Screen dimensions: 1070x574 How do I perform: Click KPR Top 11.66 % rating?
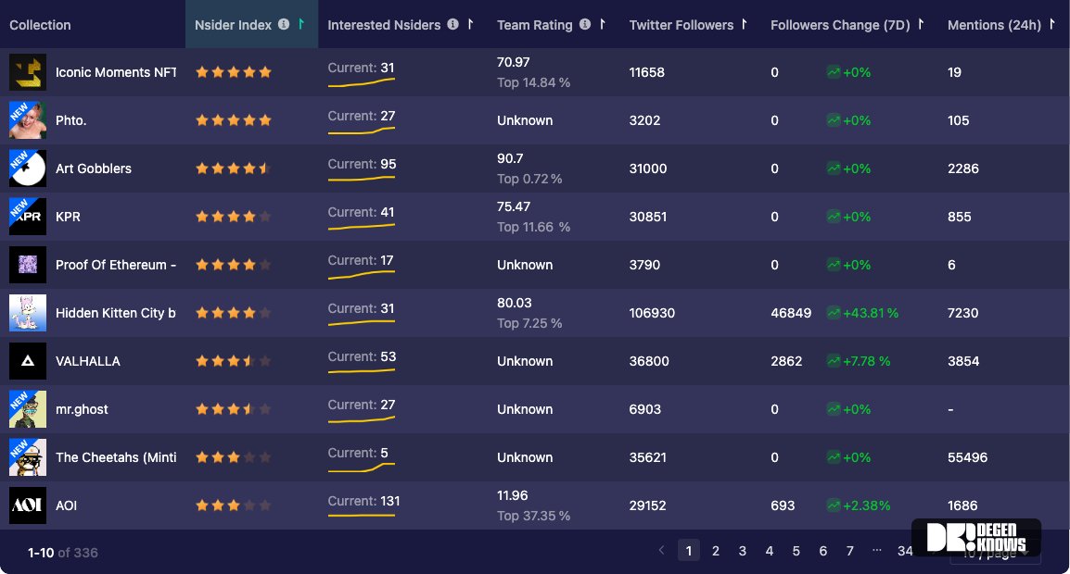click(x=534, y=227)
